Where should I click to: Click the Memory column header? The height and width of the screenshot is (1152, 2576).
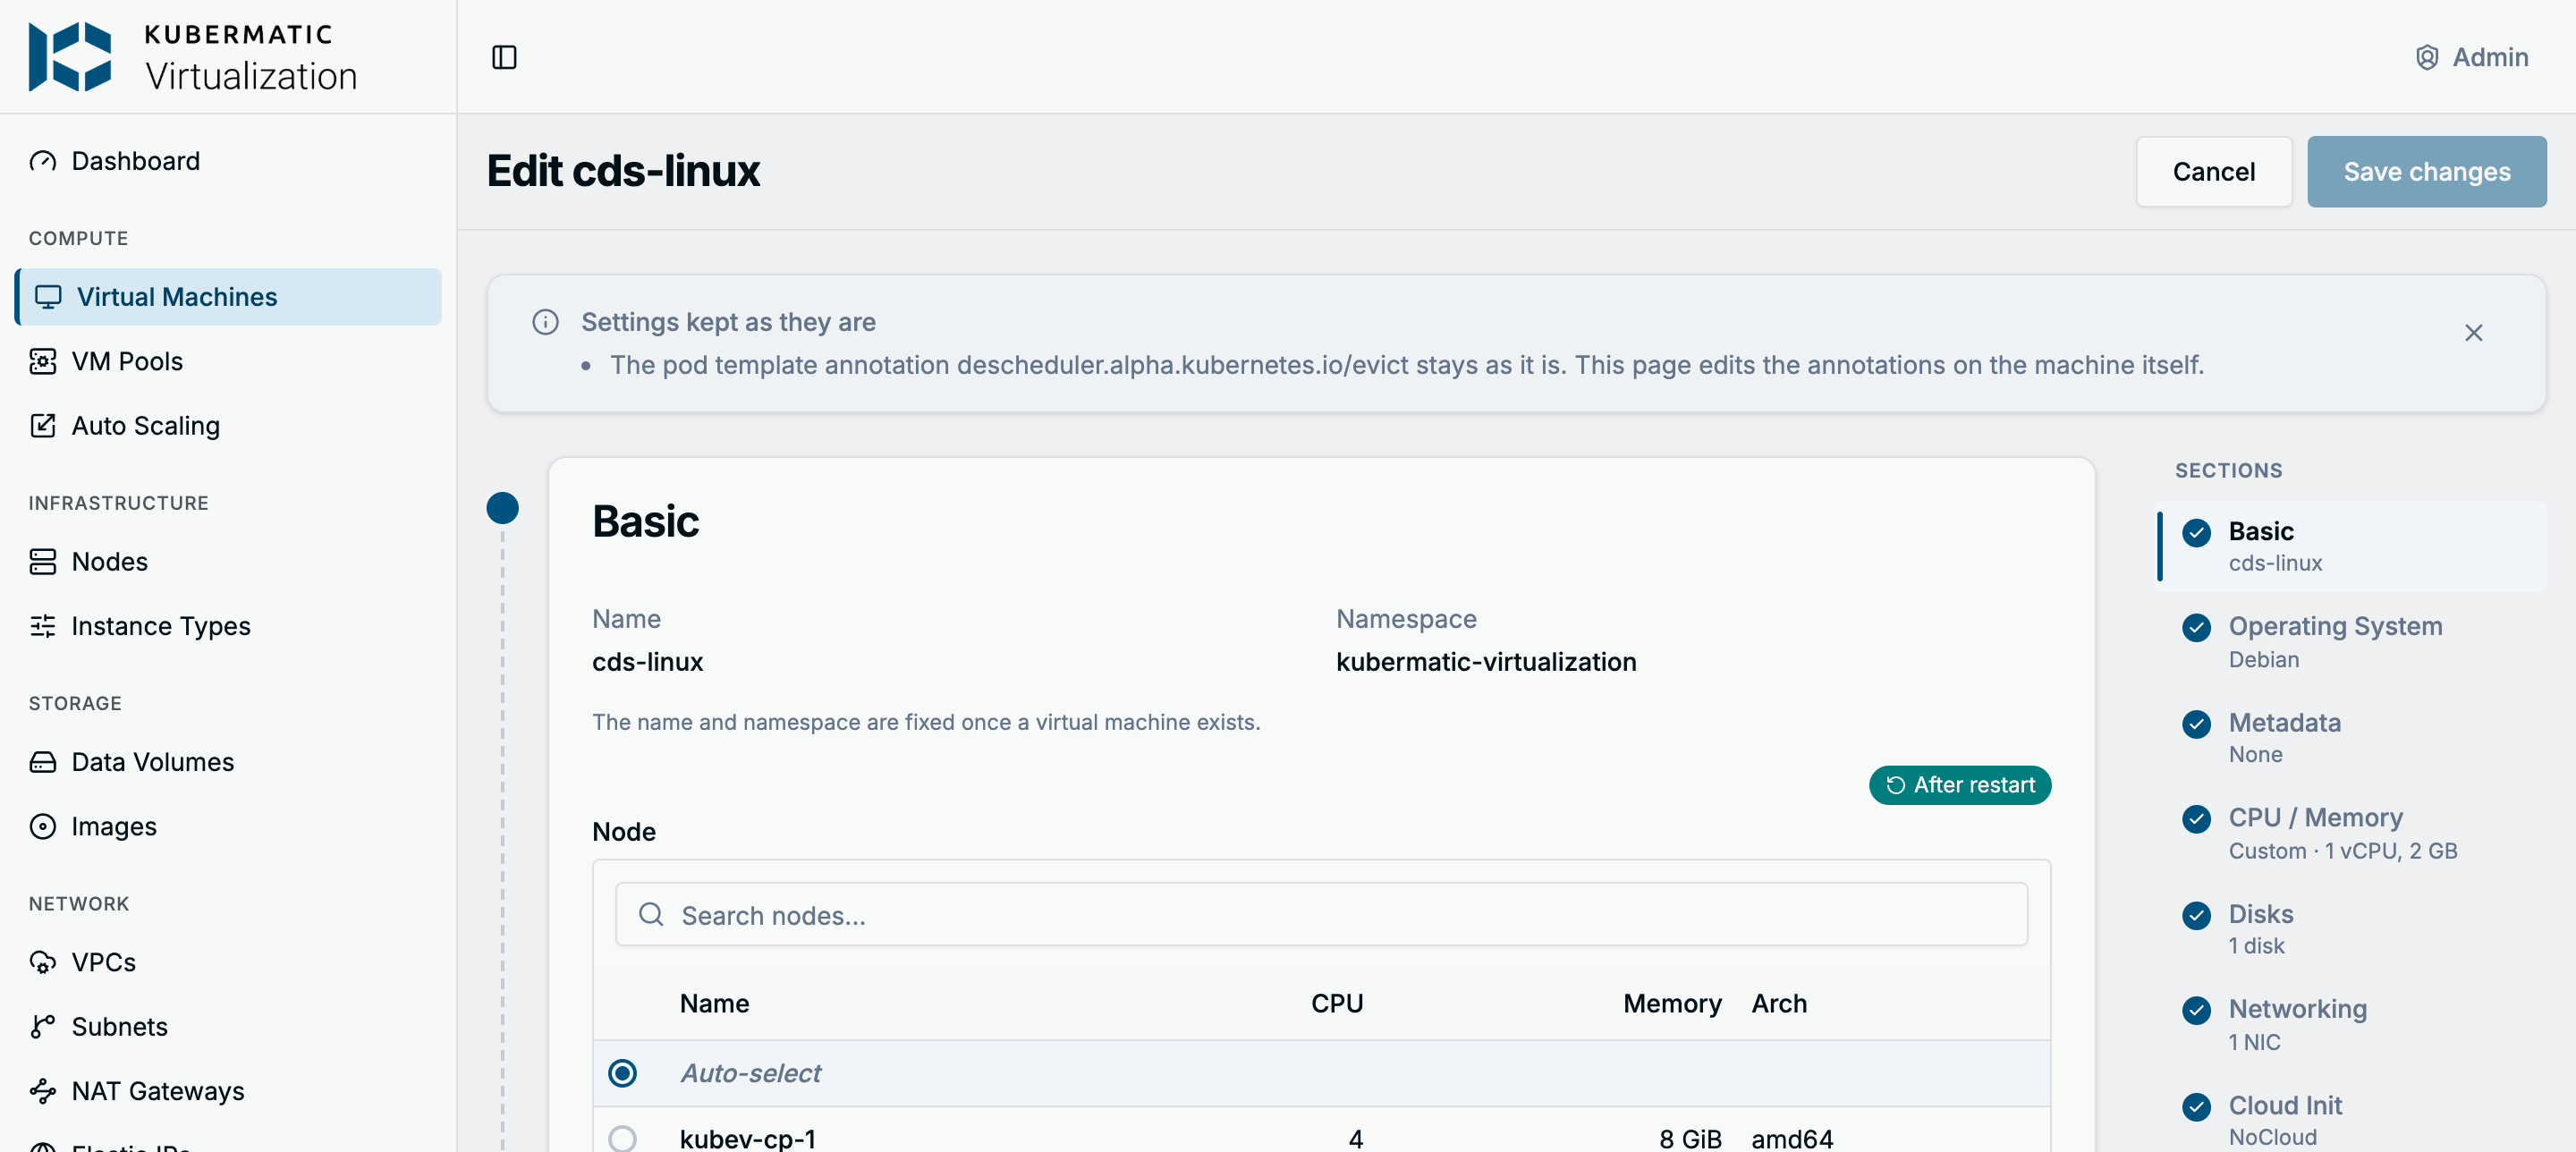pos(1672,1003)
